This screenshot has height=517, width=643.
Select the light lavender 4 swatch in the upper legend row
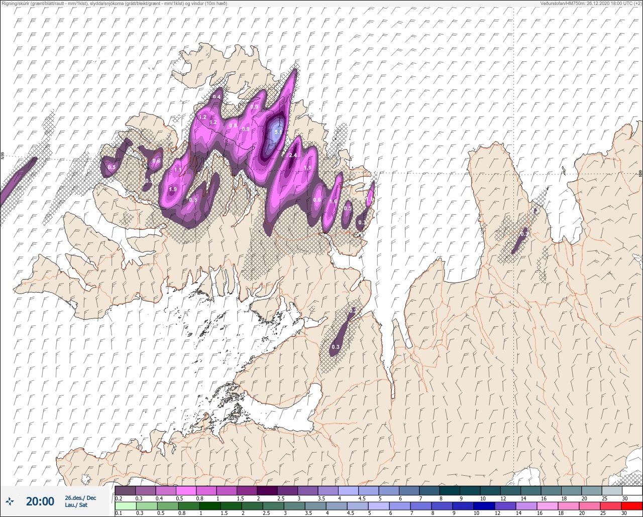coord(348,490)
